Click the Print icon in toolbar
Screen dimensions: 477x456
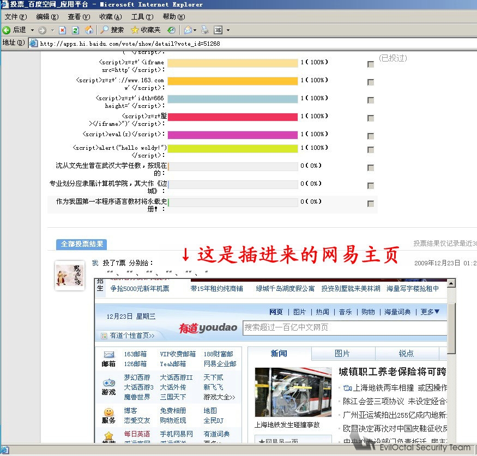point(205,30)
